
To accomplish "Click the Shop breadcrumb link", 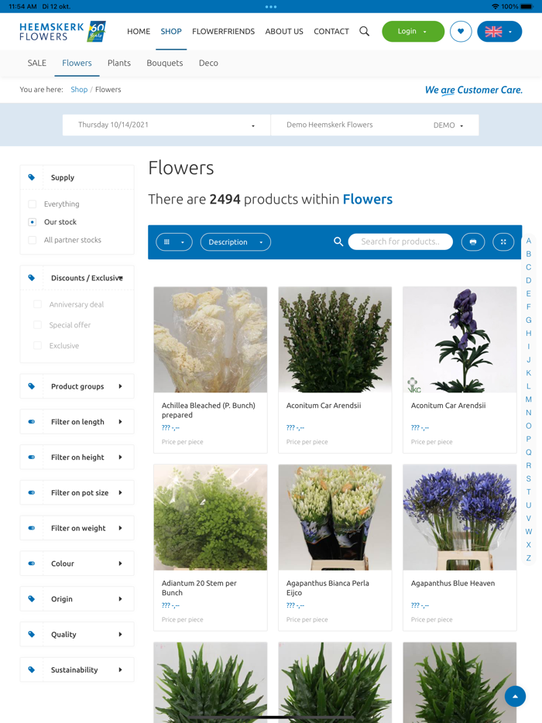I will tap(79, 90).
